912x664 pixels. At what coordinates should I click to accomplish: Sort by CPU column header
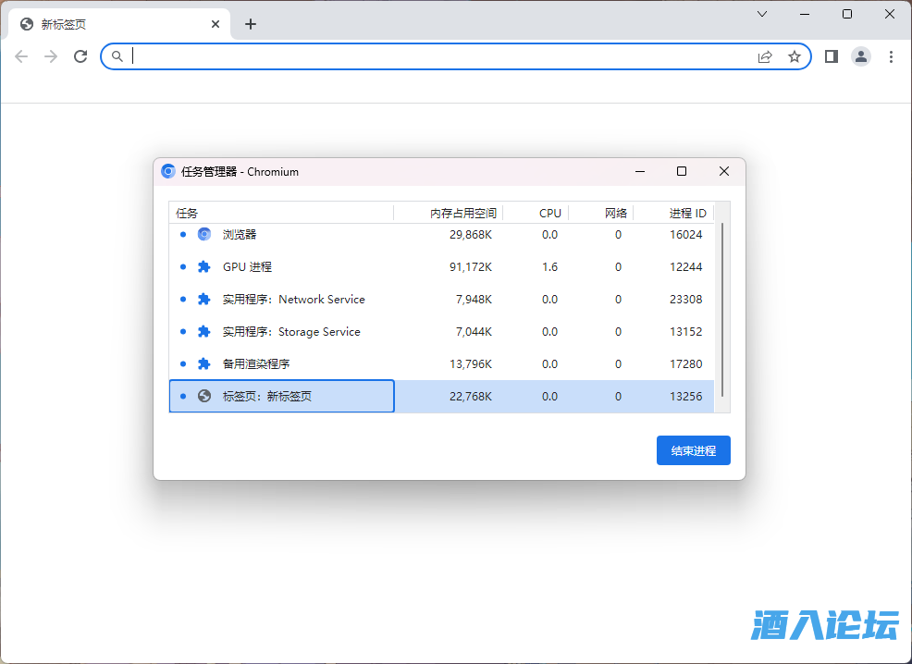(x=549, y=213)
